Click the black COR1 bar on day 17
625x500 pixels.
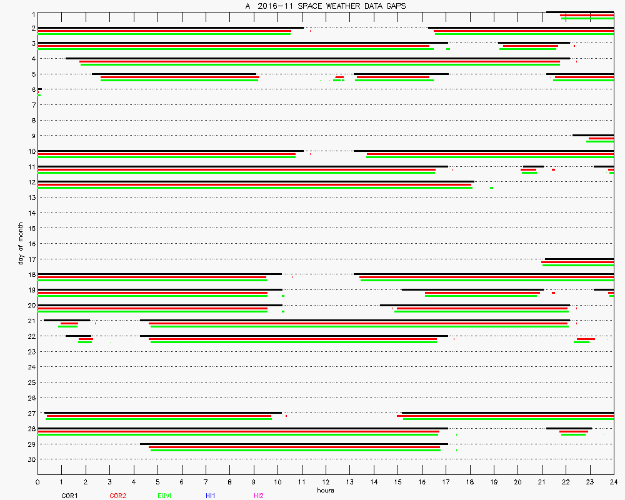[x=579, y=259]
